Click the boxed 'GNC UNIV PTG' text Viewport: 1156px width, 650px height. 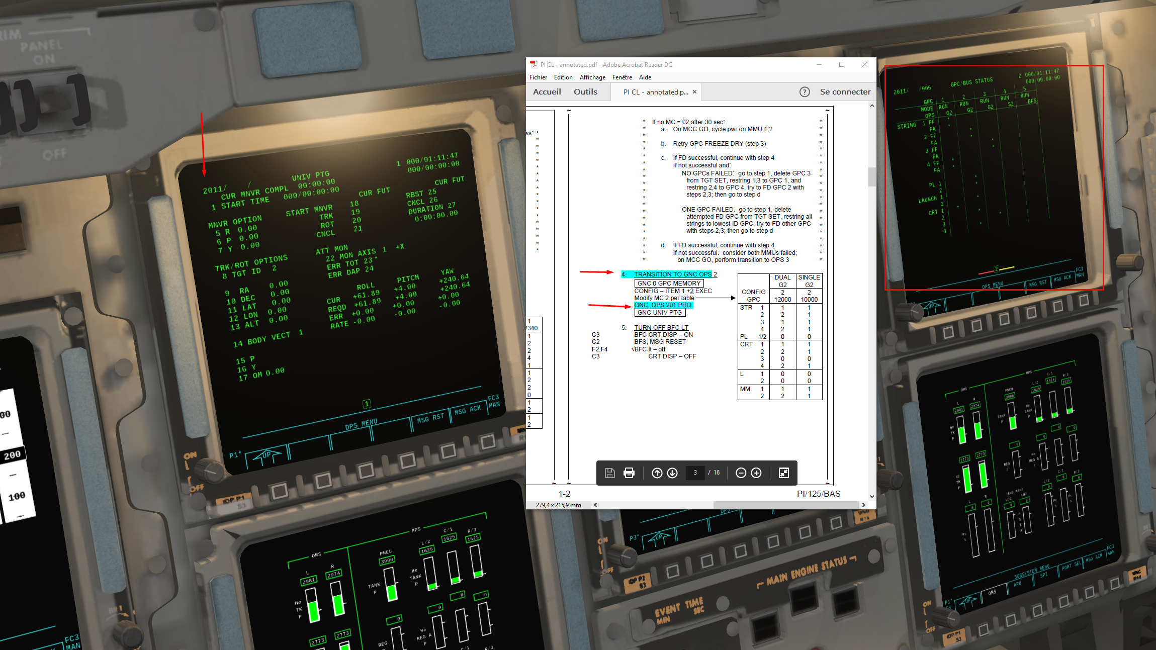(x=660, y=312)
